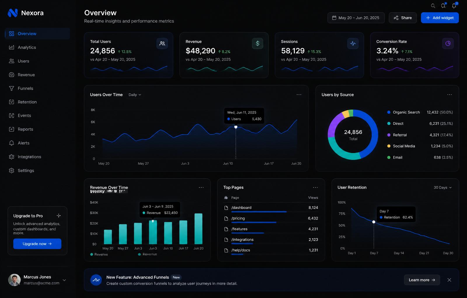Click the Integrations sidebar icon
The image size is (467, 298).
11,157
